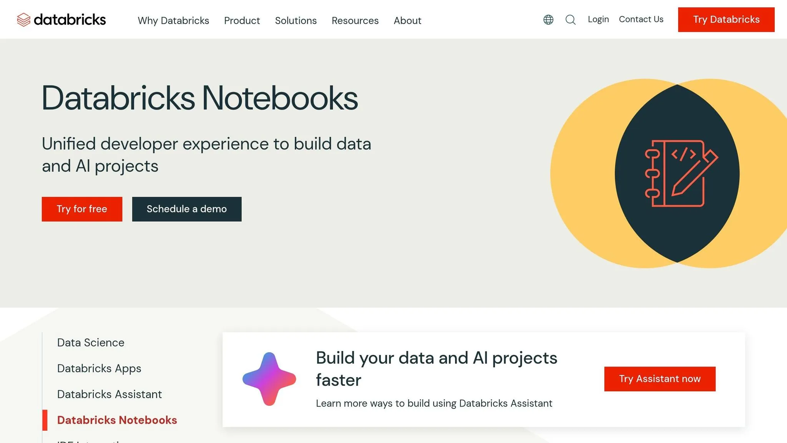This screenshot has height=443, width=787.
Task: Click the notebook illustration in hero
Action: 681,173
